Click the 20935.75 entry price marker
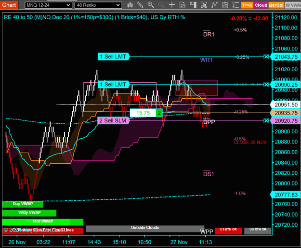Viewport: 301px width, 248px height. point(286,113)
